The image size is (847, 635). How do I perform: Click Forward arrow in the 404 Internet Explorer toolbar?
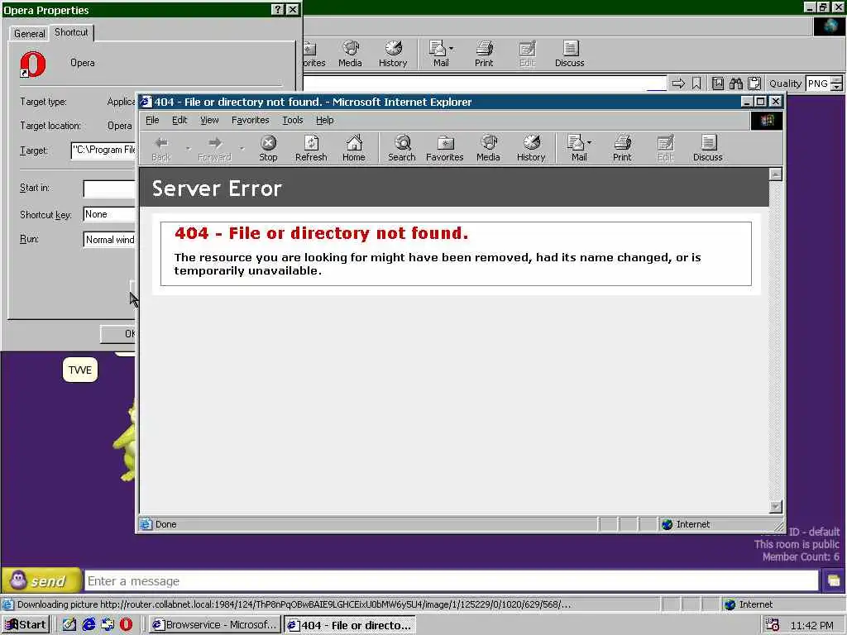(x=214, y=148)
